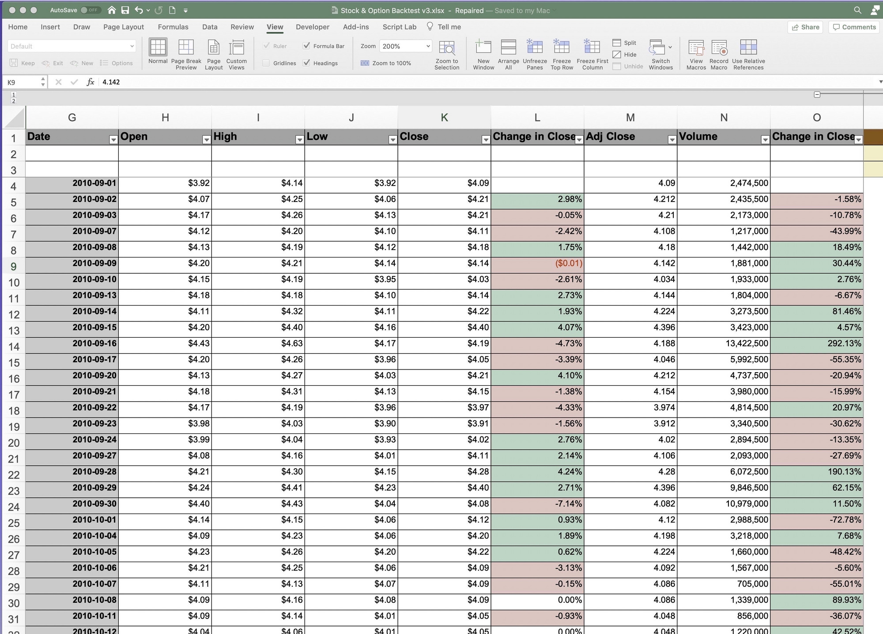
Task: Open a New Window
Action: click(483, 54)
